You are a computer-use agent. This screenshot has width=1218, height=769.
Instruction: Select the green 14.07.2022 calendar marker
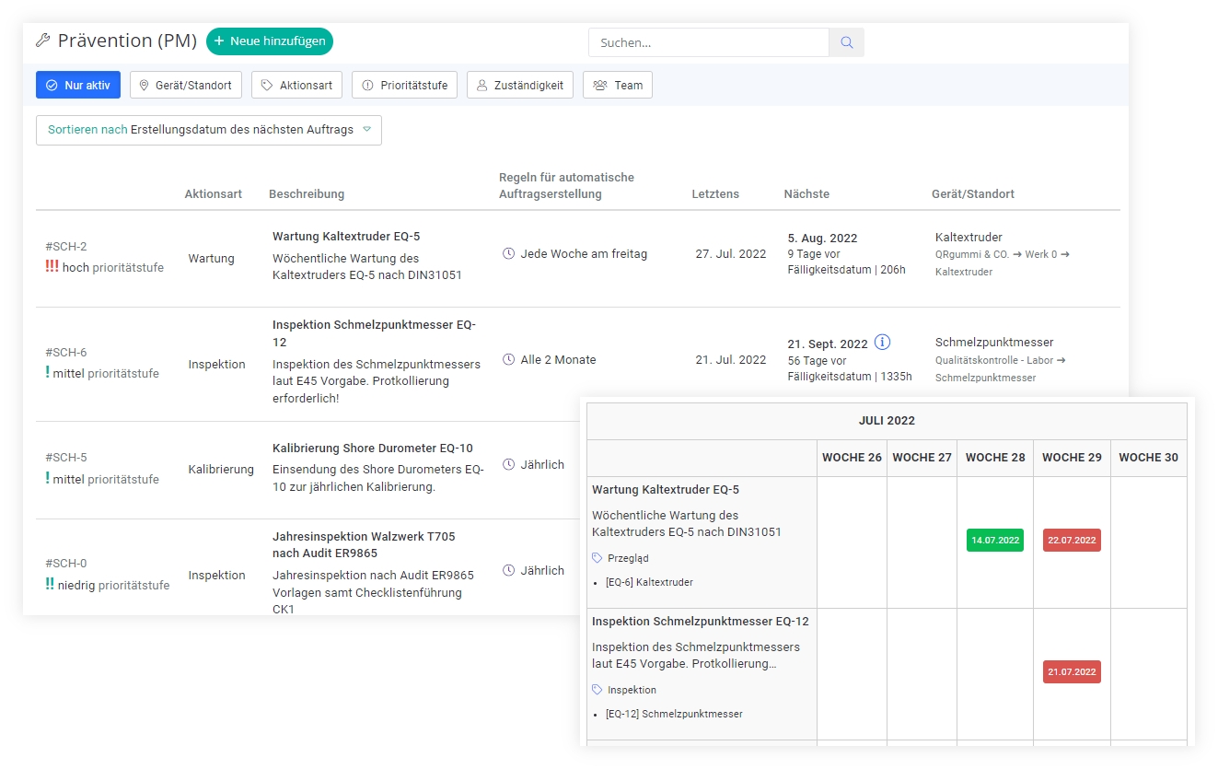click(994, 540)
